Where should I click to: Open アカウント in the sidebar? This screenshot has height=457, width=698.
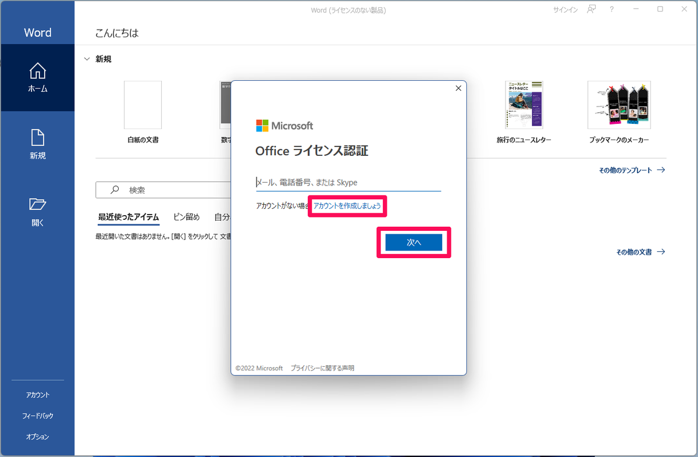pos(38,395)
